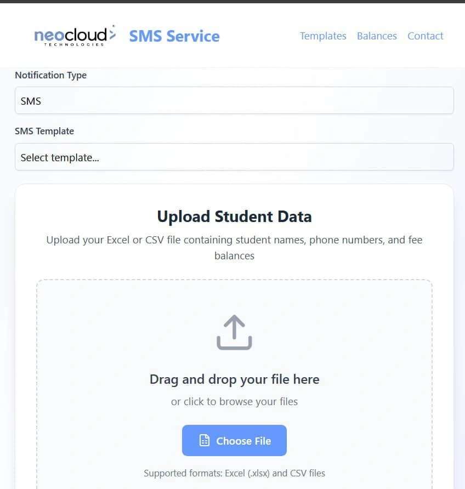
Task: Click the document icon inside Choose File
Action: pyautogui.click(x=205, y=441)
